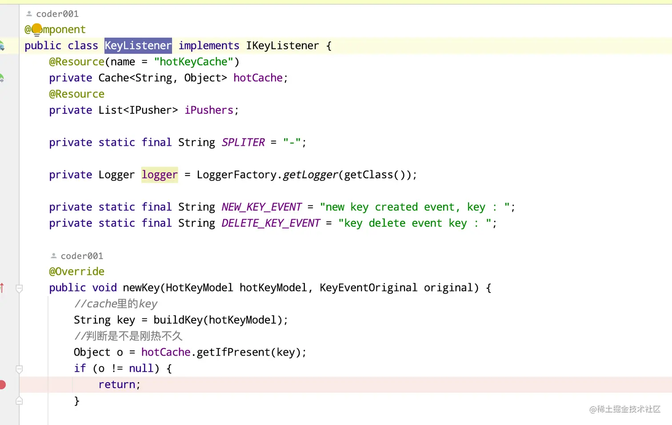
Task: Click the override arrow icon beside newKey
Action: pyautogui.click(x=2, y=288)
